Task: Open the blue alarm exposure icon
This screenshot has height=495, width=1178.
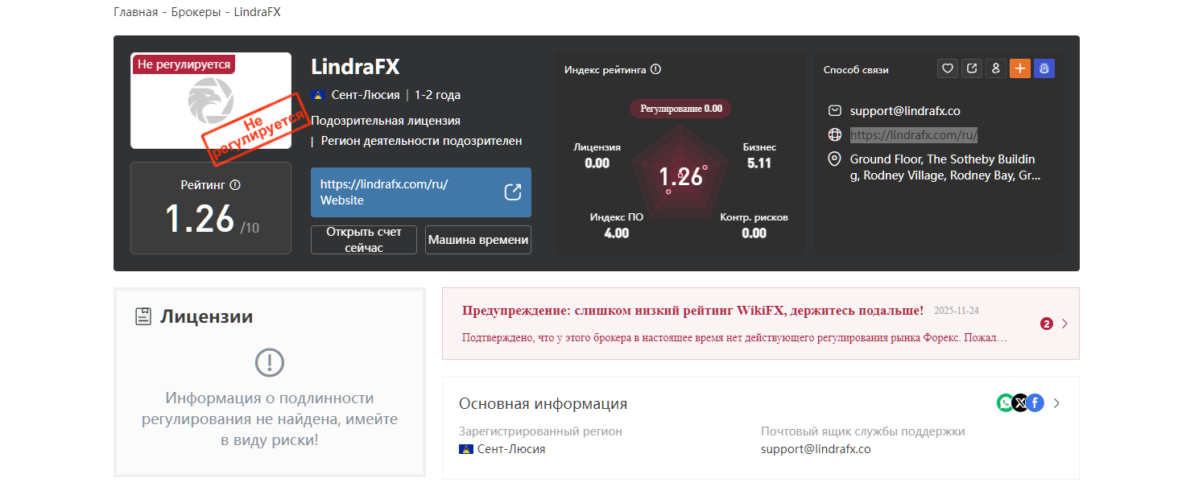Action: pyautogui.click(x=1044, y=68)
